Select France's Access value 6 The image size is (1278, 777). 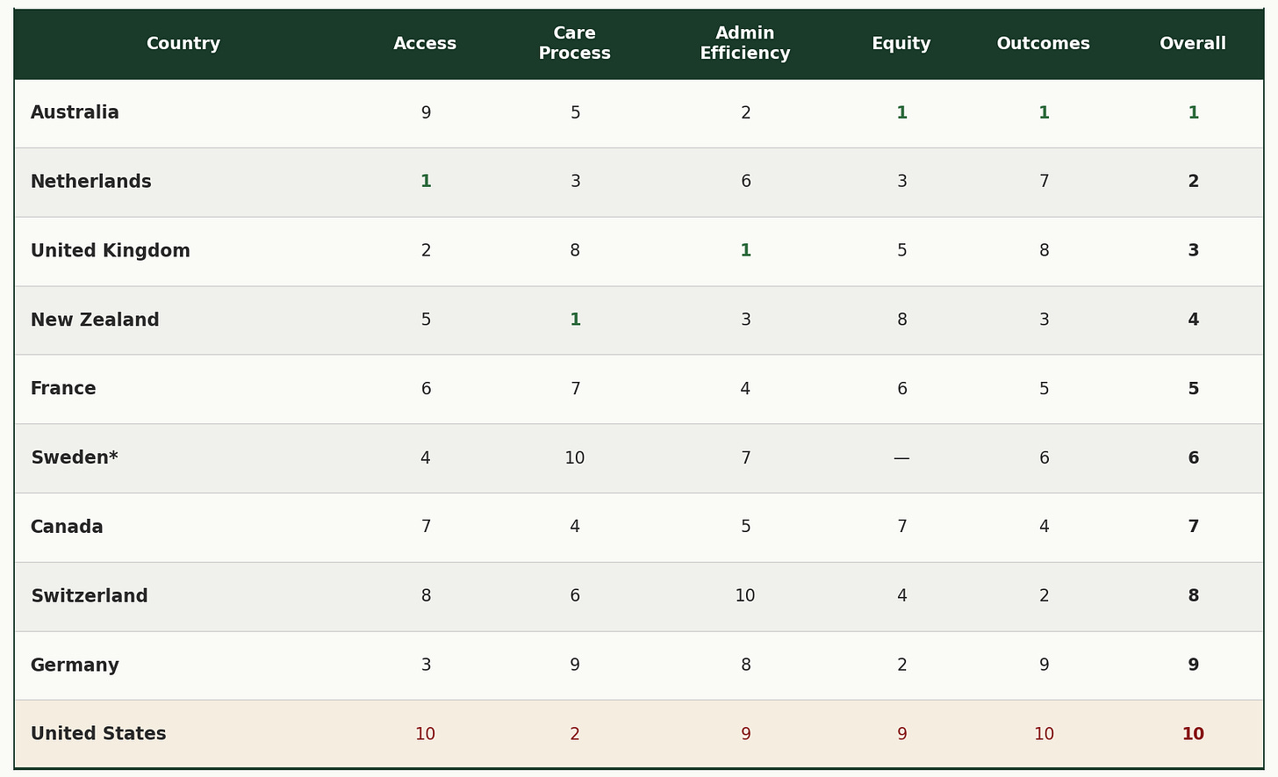426,389
